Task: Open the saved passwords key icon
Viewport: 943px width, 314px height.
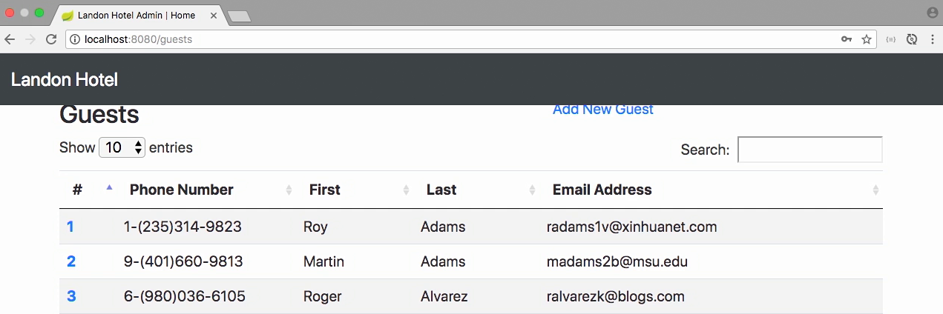Action: [x=847, y=39]
